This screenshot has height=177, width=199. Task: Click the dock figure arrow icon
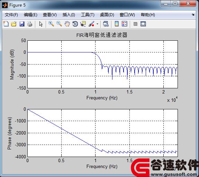pos(193,15)
